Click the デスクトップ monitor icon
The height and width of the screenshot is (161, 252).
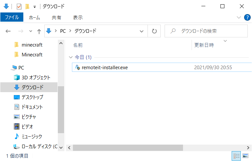(x=17, y=97)
